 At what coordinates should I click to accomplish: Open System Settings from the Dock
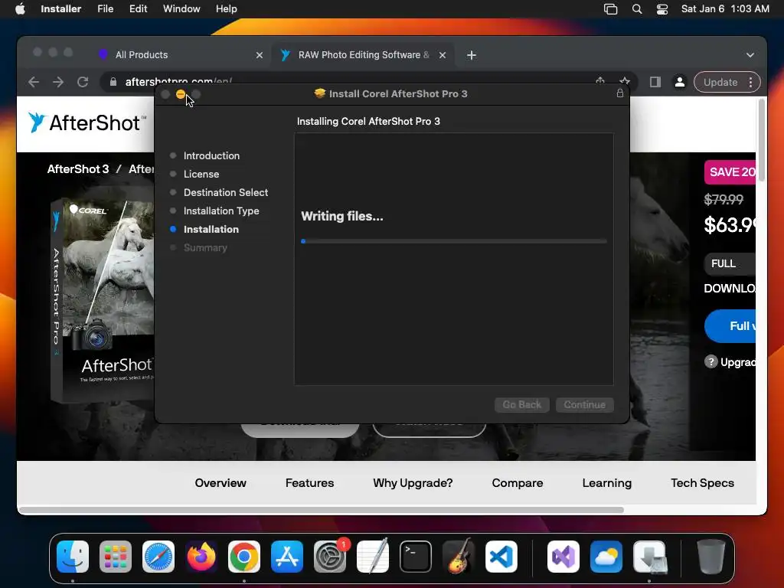tap(330, 557)
